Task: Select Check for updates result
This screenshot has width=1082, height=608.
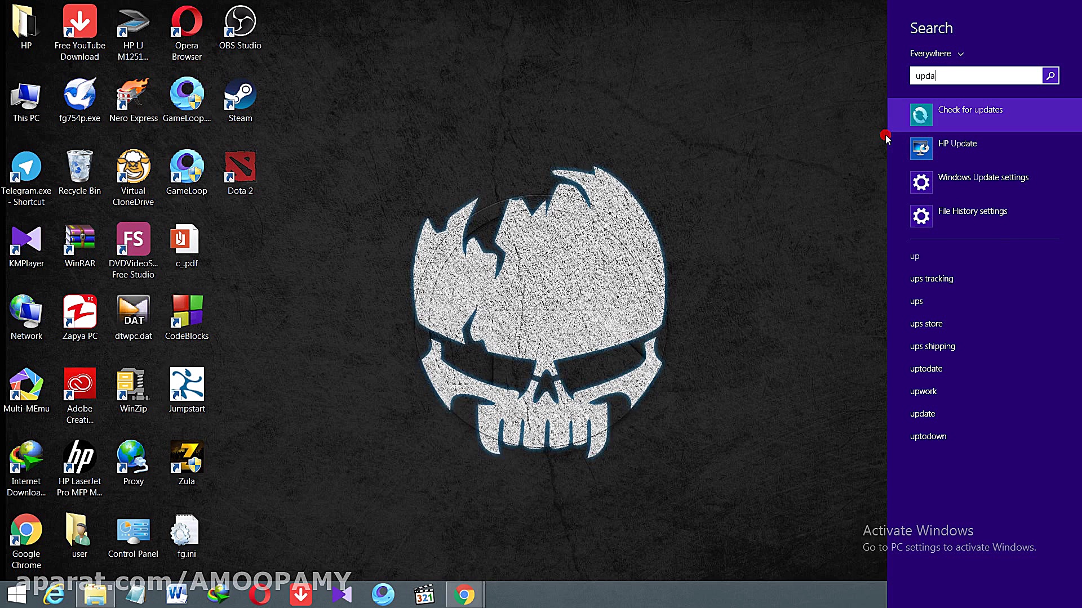Action: point(970,110)
